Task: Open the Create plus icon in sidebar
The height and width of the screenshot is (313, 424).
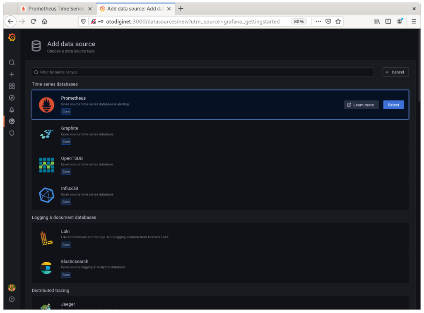Action: coord(12,74)
